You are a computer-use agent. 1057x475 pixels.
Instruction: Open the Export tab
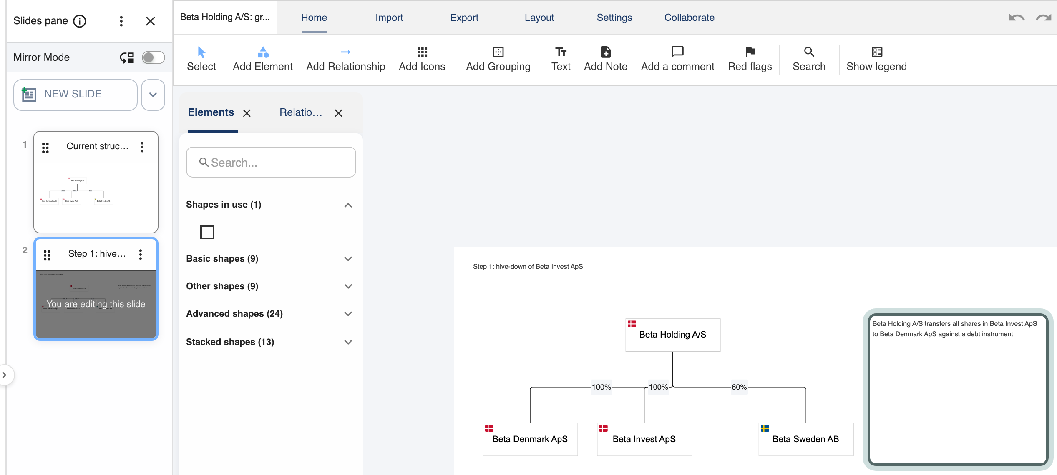click(464, 17)
